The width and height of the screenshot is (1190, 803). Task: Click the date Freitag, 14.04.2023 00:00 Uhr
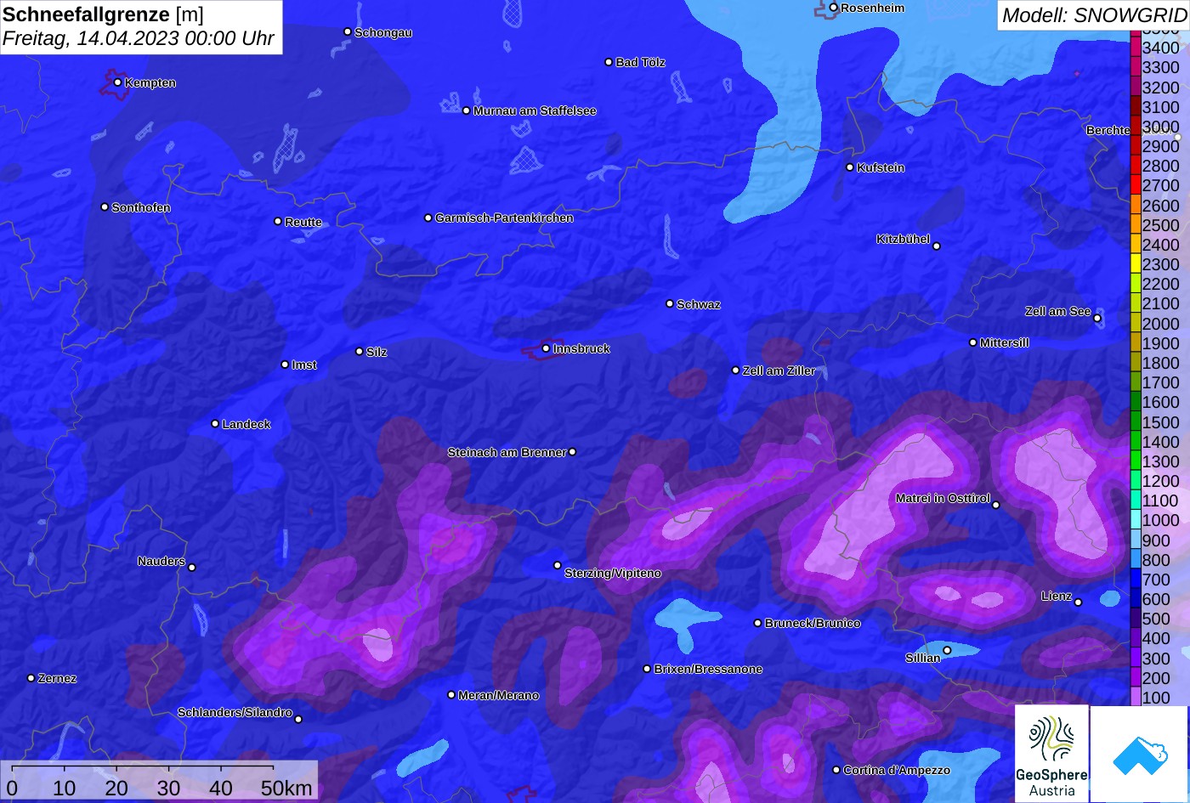139,38
